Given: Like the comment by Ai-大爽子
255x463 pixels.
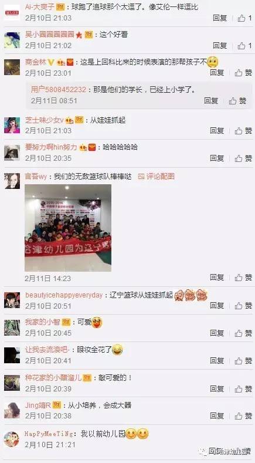Looking at the screenshot, I should [244, 18].
